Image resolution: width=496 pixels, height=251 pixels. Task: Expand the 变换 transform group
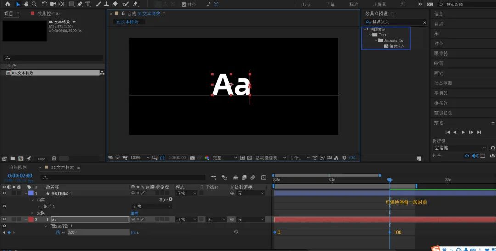(32, 213)
